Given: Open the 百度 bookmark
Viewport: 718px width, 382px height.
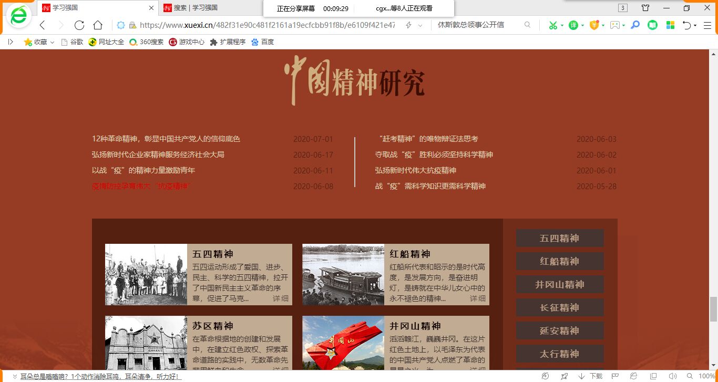Looking at the screenshot, I should [x=263, y=42].
